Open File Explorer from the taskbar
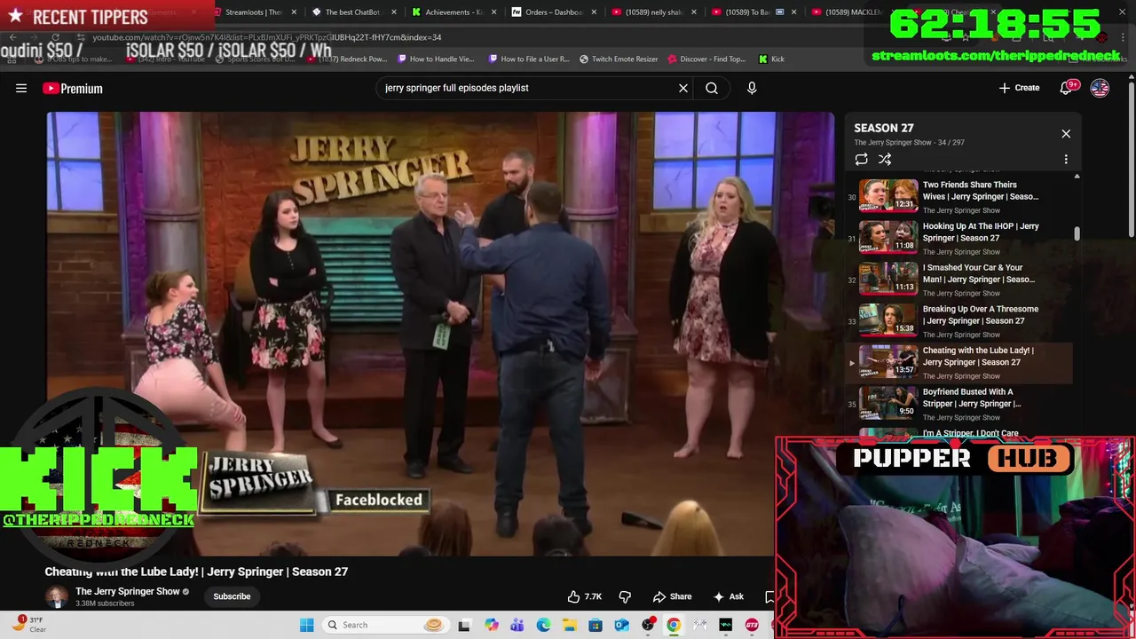The width and height of the screenshot is (1136, 639). (569, 625)
